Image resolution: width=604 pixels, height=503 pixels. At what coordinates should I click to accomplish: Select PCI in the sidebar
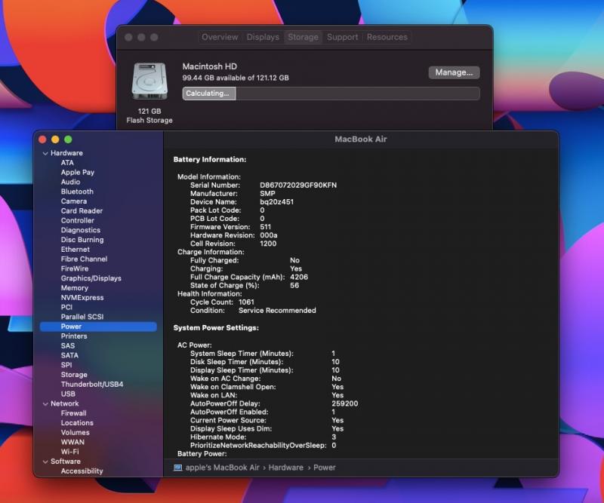pyautogui.click(x=66, y=307)
